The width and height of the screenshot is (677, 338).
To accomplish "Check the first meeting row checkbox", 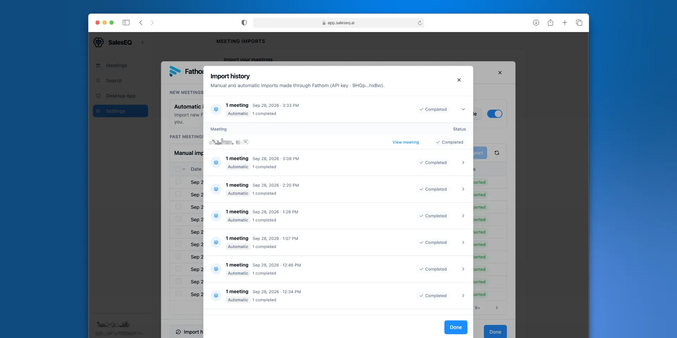I will (x=178, y=182).
